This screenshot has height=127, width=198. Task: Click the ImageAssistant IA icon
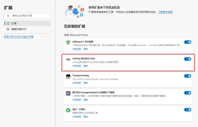(x=68, y=93)
